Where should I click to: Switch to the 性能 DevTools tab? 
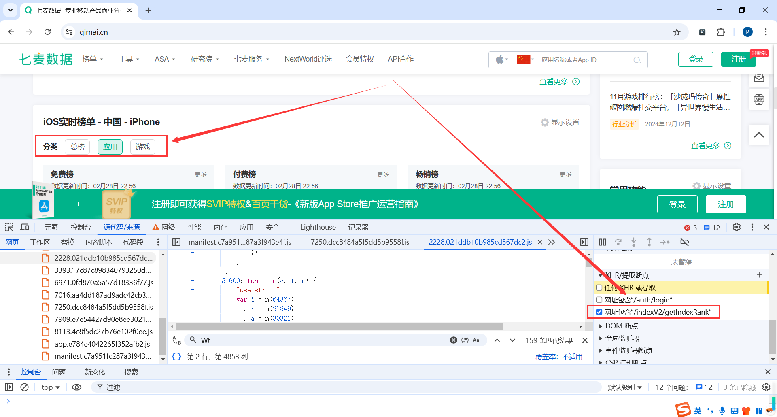pyautogui.click(x=194, y=227)
